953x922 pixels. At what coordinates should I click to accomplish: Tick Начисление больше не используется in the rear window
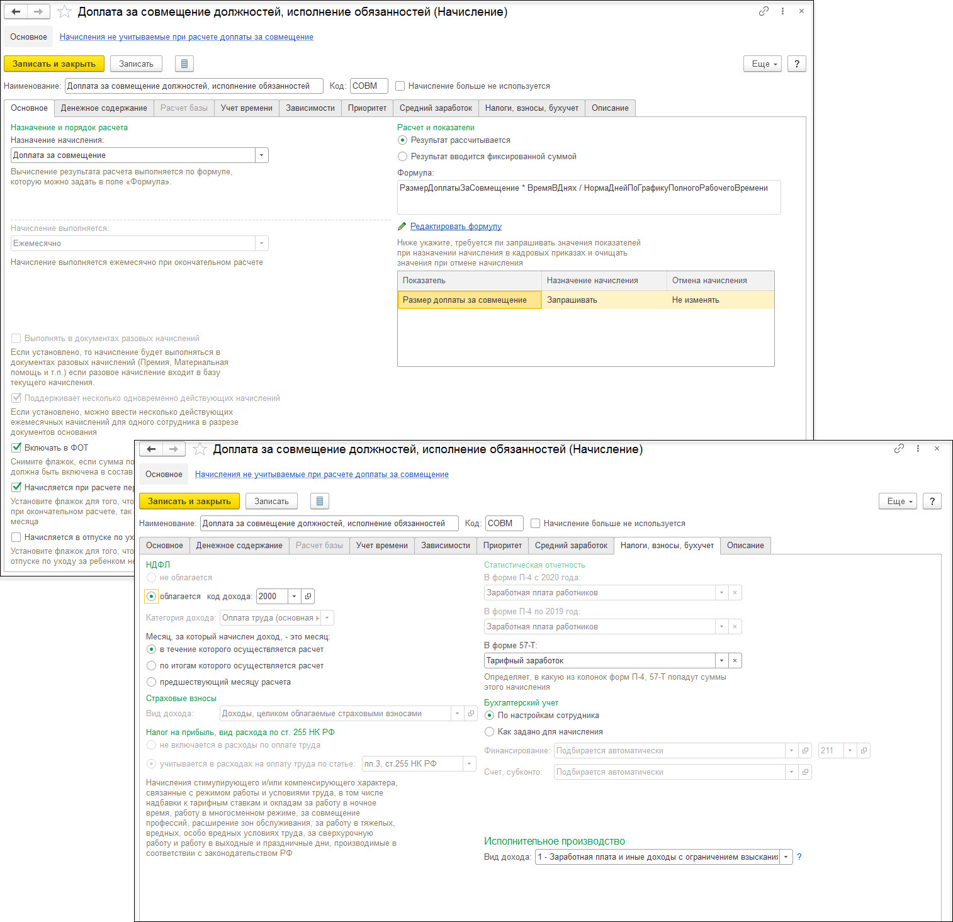(400, 86)
